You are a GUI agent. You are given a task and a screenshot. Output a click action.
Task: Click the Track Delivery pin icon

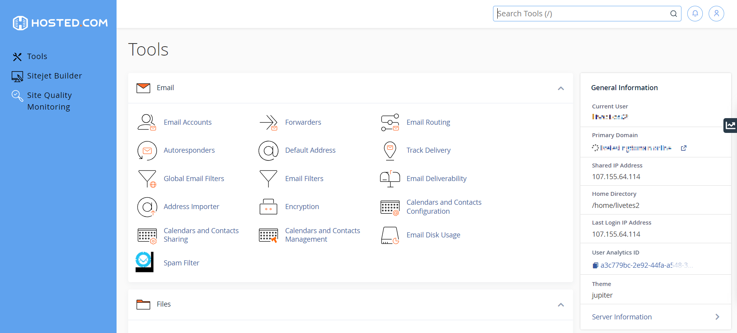[x=390, y=151]
